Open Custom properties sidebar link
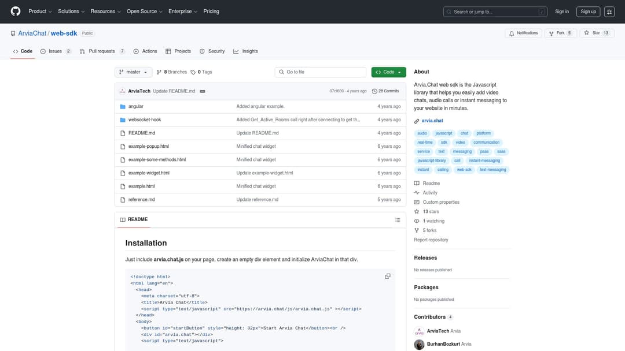 click(x=437, y=202)
